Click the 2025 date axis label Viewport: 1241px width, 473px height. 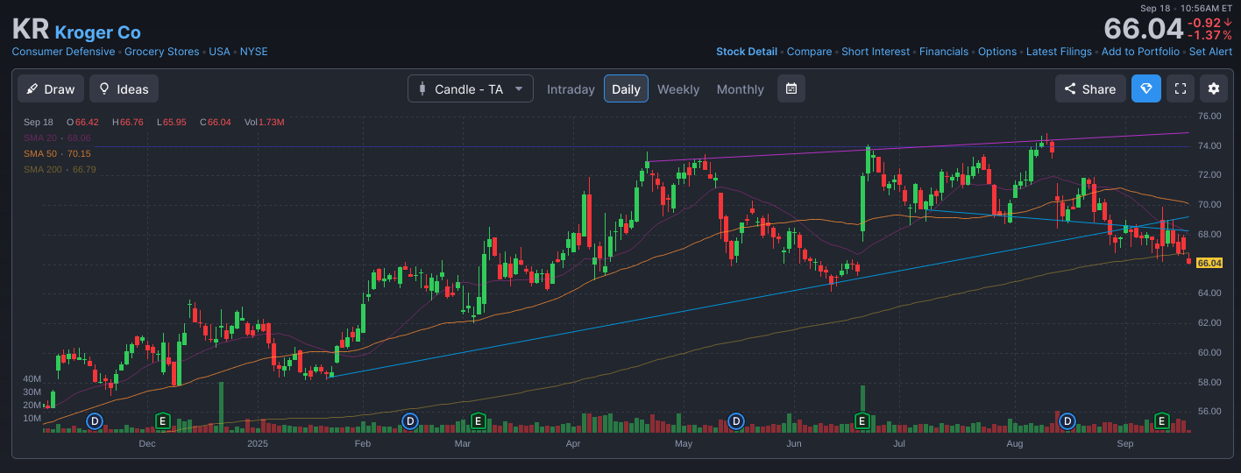(x=258, y=444)
